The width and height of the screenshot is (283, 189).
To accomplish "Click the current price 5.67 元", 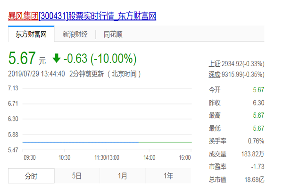I will (27, 58).
